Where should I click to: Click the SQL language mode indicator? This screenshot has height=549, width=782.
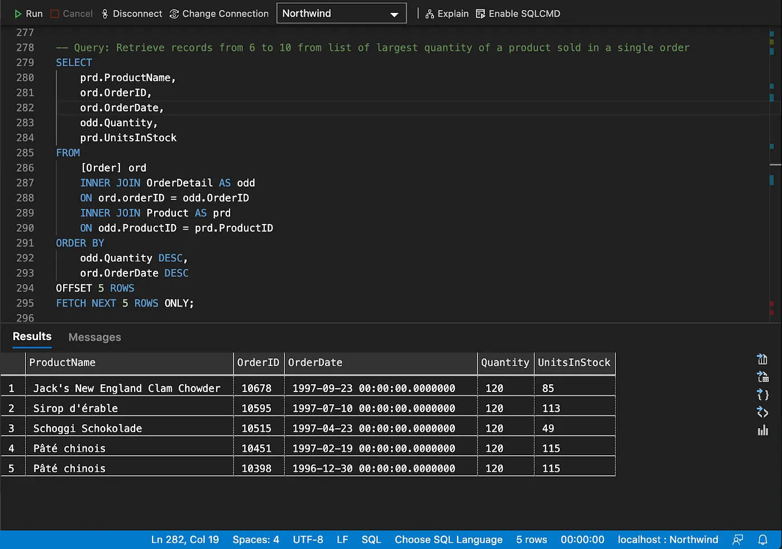click(371, 540)
